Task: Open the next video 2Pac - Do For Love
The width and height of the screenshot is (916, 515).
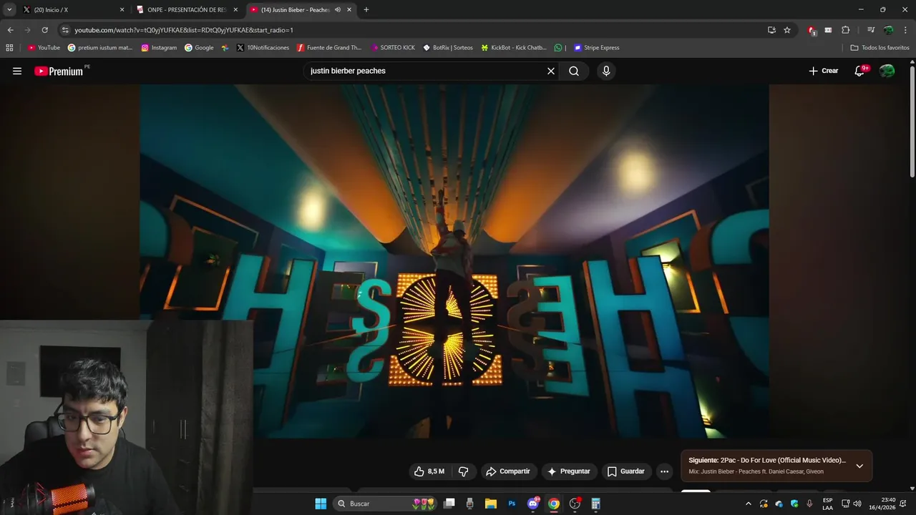Action: 767,461
